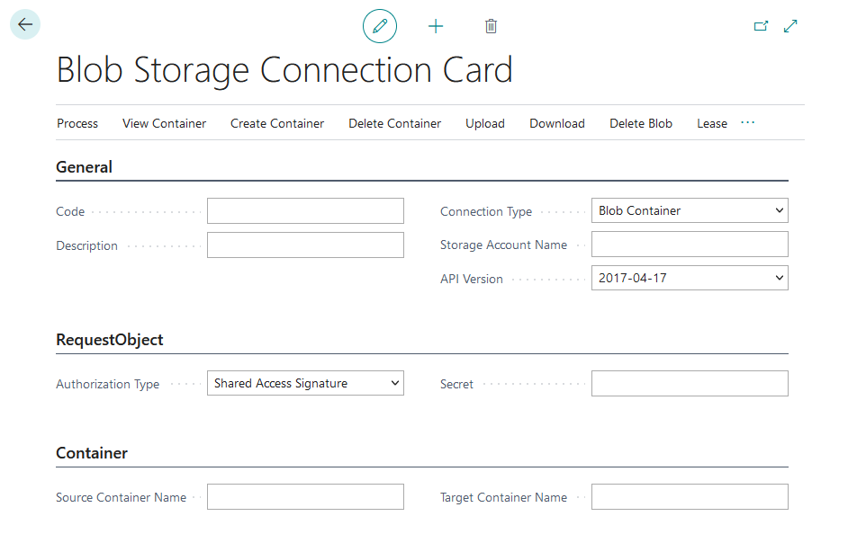This screenshot has height=534, width=857.
Task: Click the Download action
Action: pos(557,123)
